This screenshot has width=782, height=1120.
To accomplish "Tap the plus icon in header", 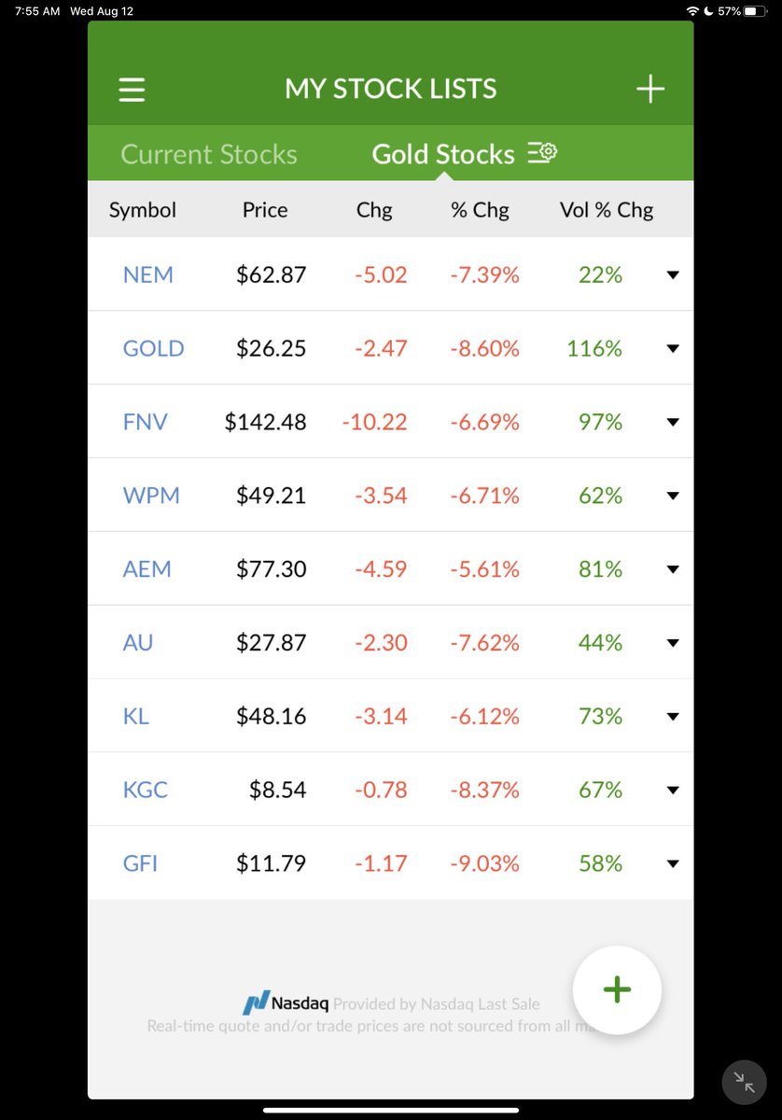I will pos(650,89).
